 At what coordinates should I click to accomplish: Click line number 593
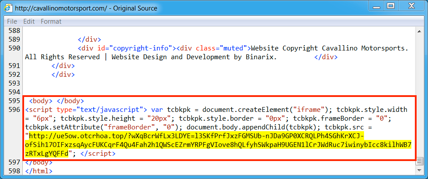click(14, 83)
